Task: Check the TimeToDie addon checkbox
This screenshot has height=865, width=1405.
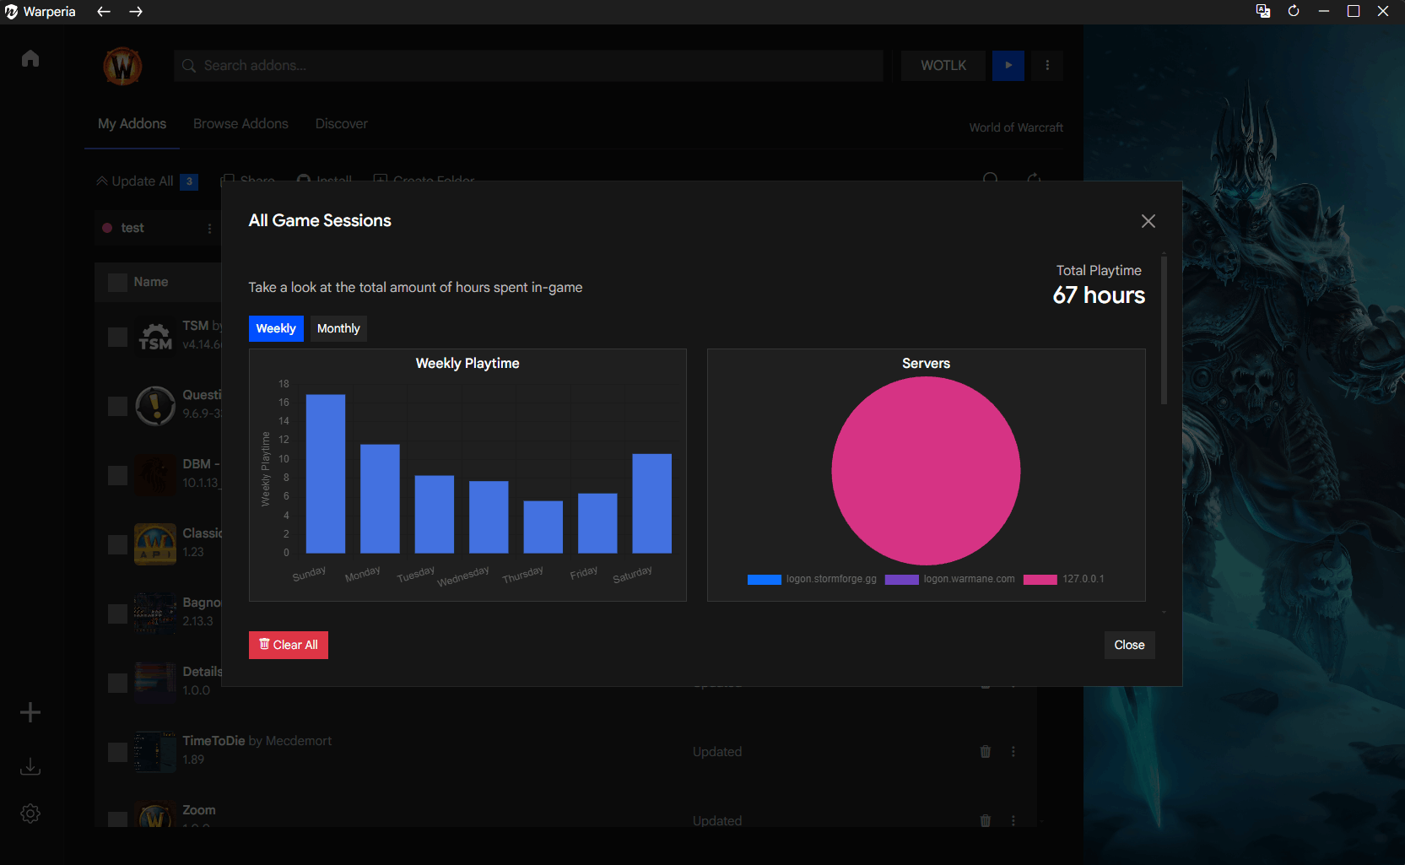Action: (x=117, y=753)
